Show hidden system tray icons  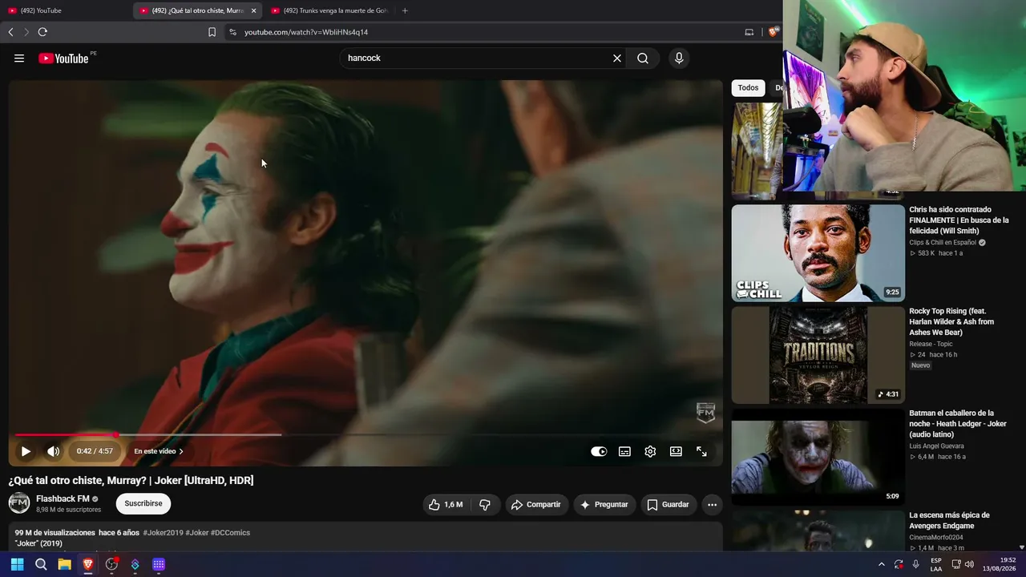(882, 564)
